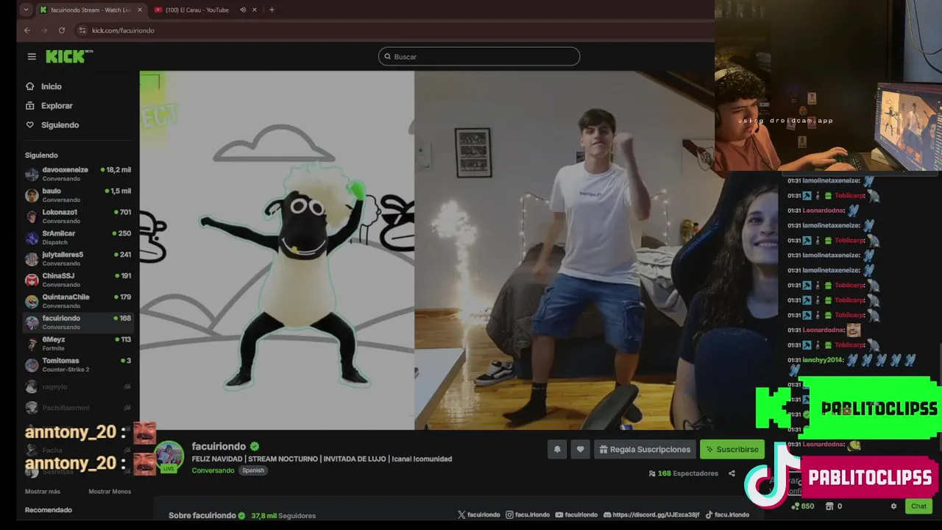Open the Discord invite link
This screenshot has height=530, width=942.
[651, 515]
